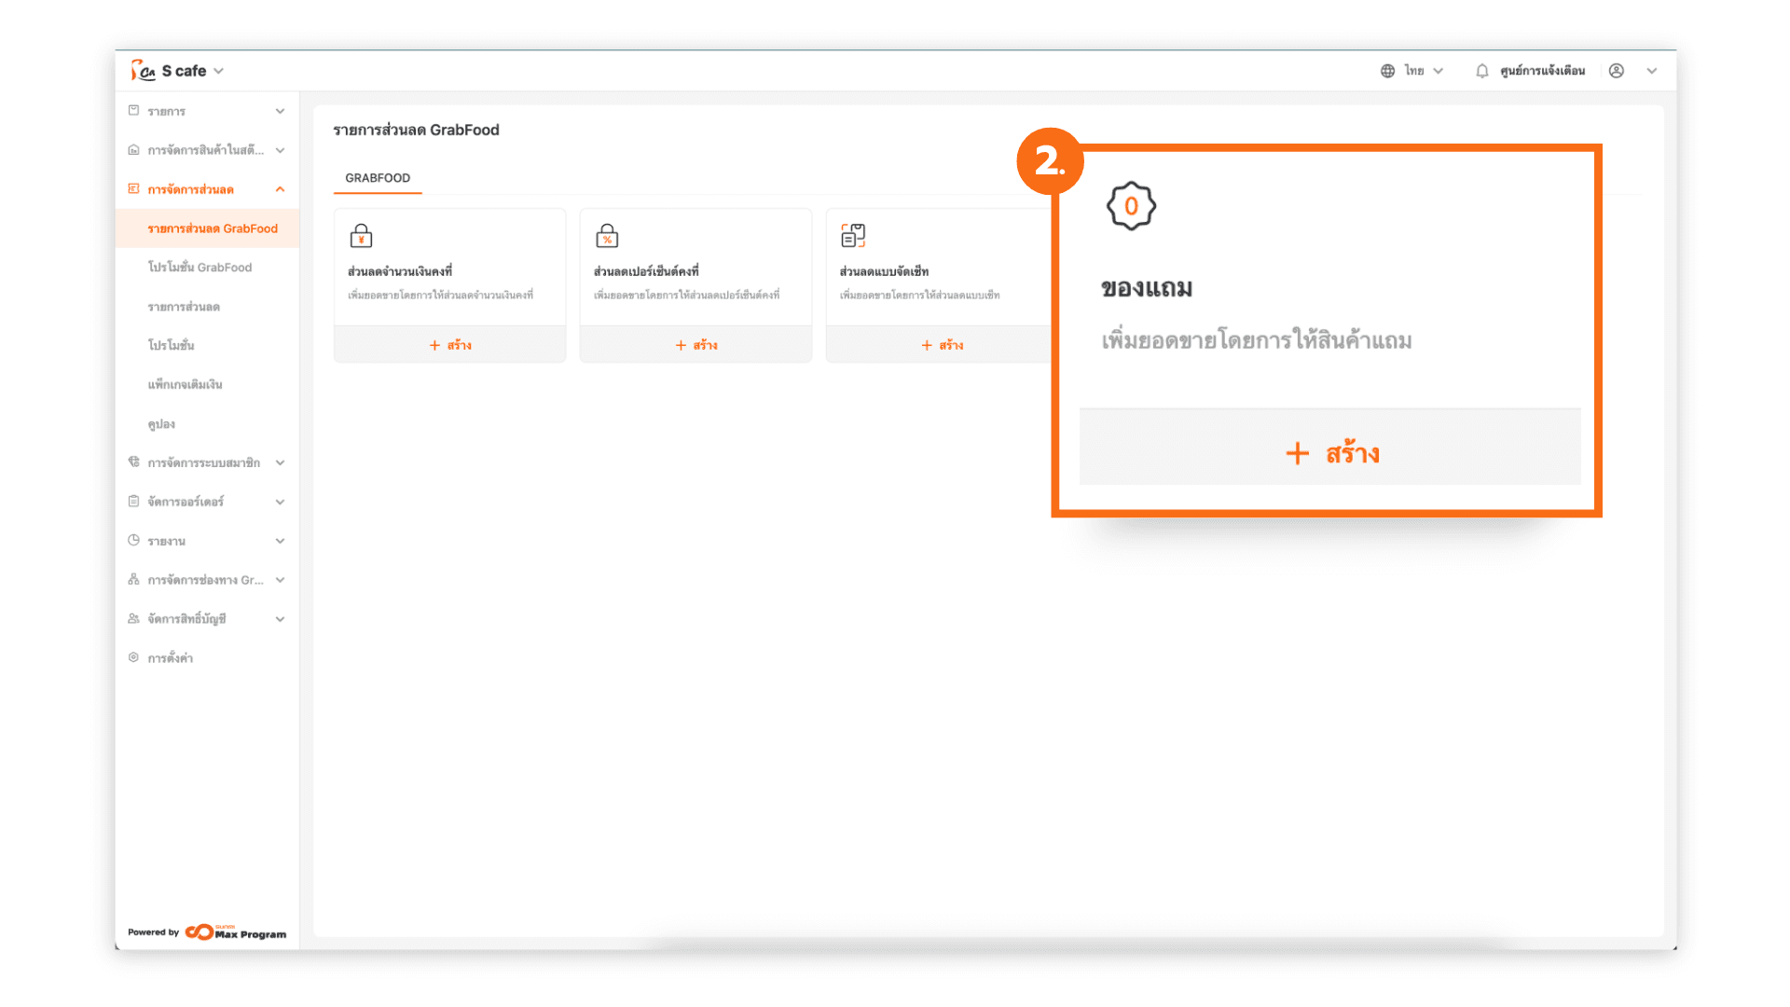Open the user account profile icon
This screenshot has height=1007, width=1790.
[1617, 71]
